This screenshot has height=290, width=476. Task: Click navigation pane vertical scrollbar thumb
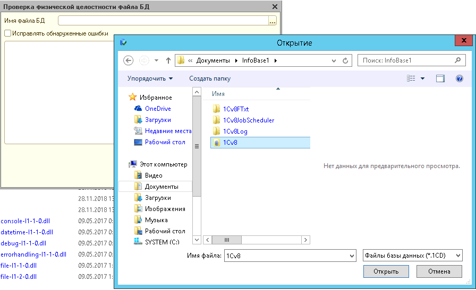[197, 146]
